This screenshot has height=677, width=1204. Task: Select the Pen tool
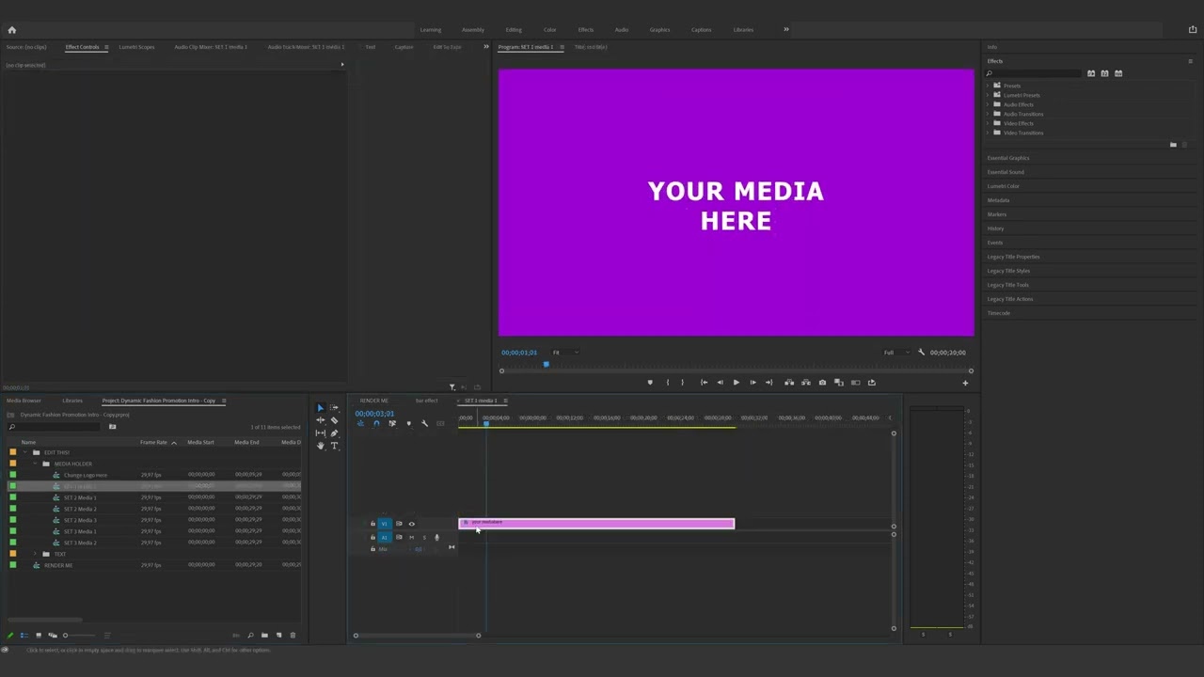[x=334, y=433]
